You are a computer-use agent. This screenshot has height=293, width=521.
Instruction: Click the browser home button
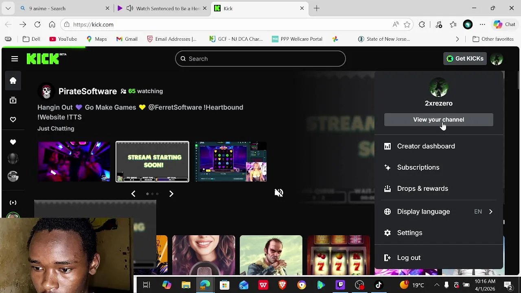pyautogui.click(x=52, y=24)
